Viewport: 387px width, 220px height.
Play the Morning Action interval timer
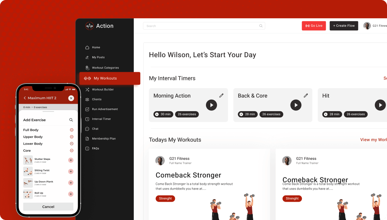[x=211, y=105]
